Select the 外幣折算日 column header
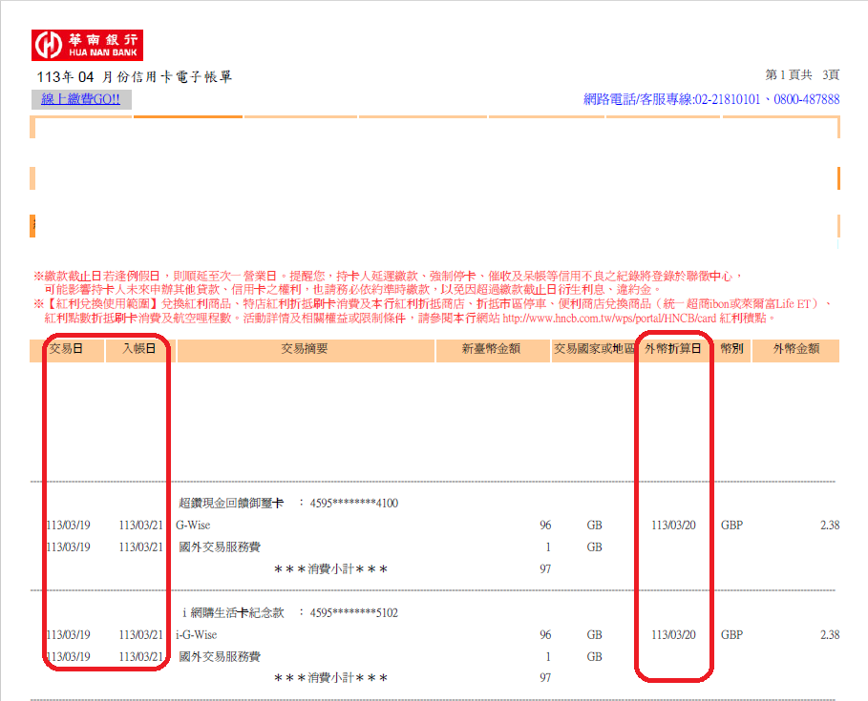This screenshot has height=701, width=868. pos(673,349)
